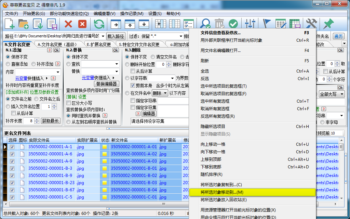Screen dimensions: 350x219
Task: Select the 补齐添加 radio button
Action: click(x=33, y=64)
